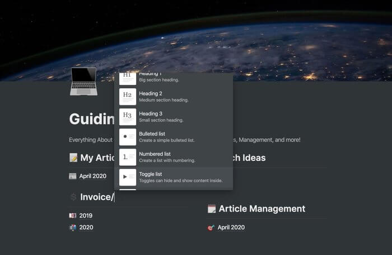Open the 2020 invoice page

(x=86, y=228)
